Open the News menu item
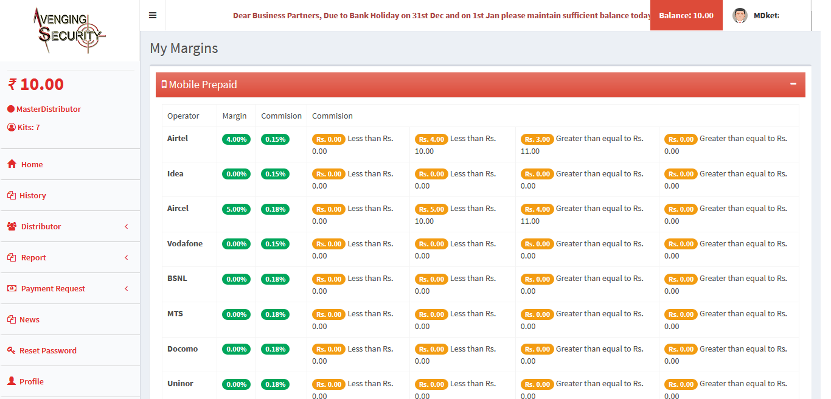Viewport: 831px width, 399px height. (x=70, y=319)
